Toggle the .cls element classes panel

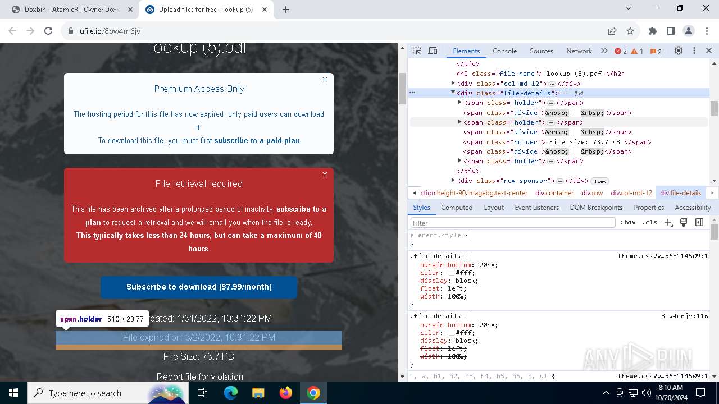[649, 222]
